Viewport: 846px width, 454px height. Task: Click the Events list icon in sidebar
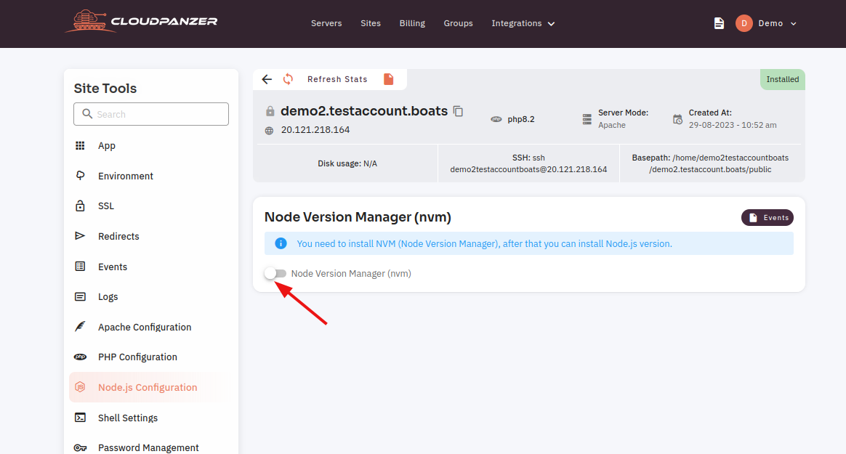point(80,267)
